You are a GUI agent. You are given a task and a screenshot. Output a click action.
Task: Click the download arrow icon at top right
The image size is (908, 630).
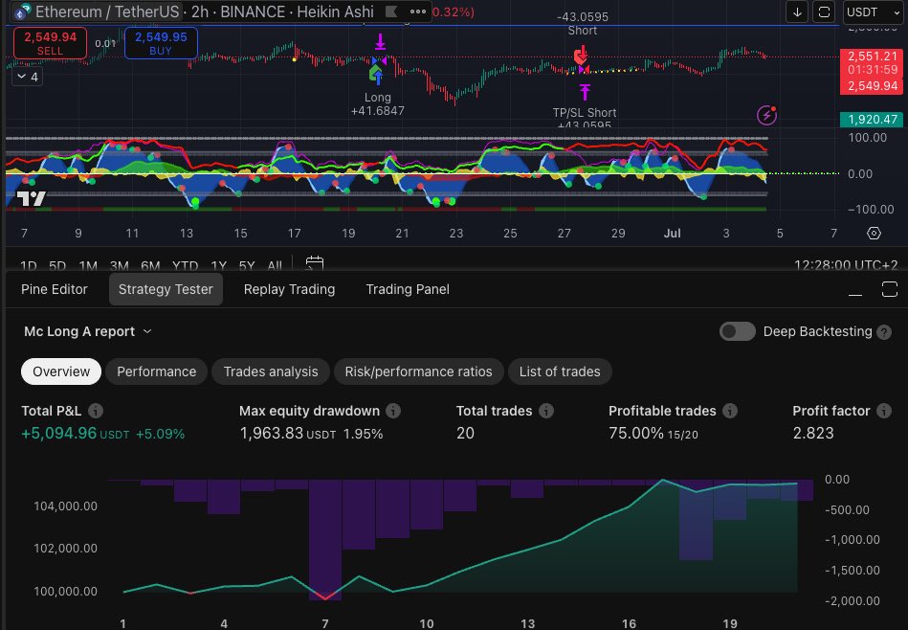tap(797, 12)
